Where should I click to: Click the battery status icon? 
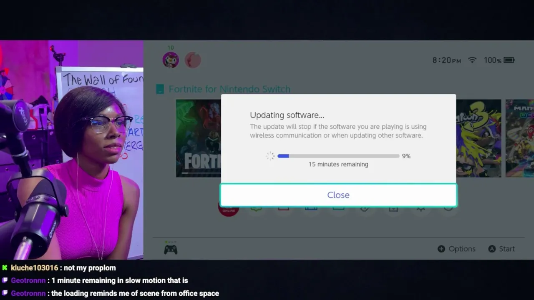tap(509, 60)
